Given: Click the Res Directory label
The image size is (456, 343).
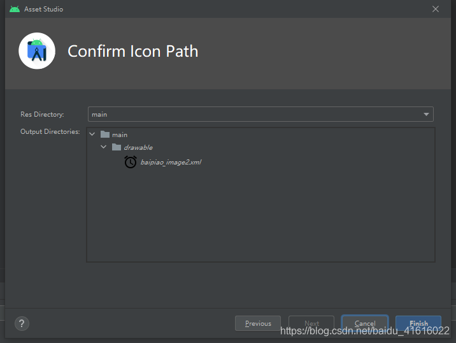Looking at the screenshot, I should pos(42,114).
